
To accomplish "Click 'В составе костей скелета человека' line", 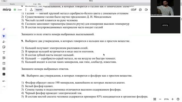I will [86, 97].
